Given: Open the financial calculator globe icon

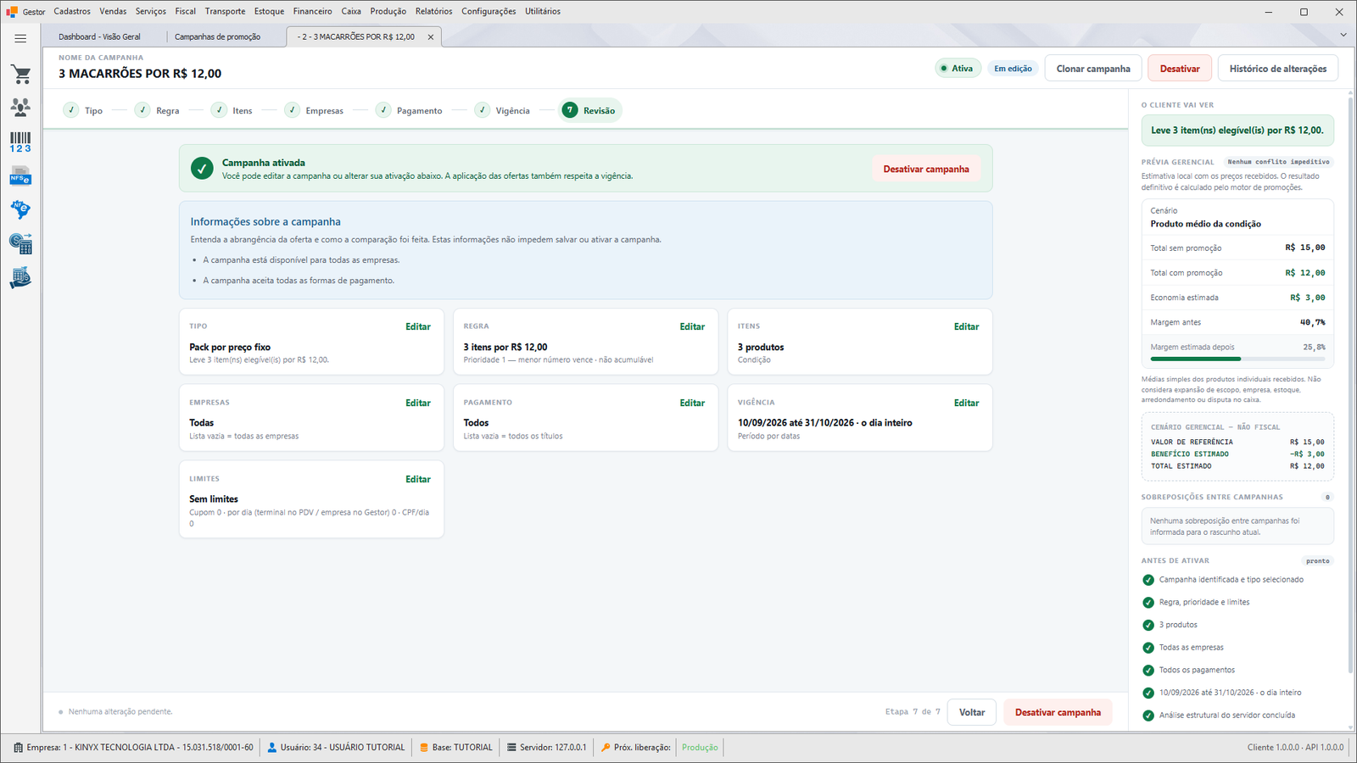Looking at the screenshot, I should (20, 243).
